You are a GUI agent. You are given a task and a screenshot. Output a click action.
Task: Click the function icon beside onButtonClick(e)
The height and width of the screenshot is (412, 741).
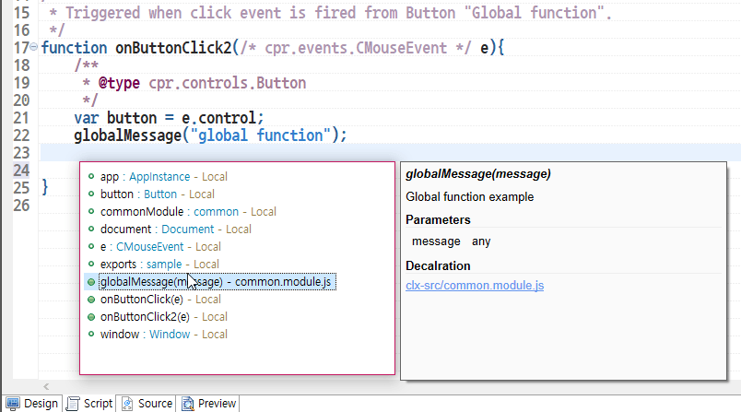91,299
